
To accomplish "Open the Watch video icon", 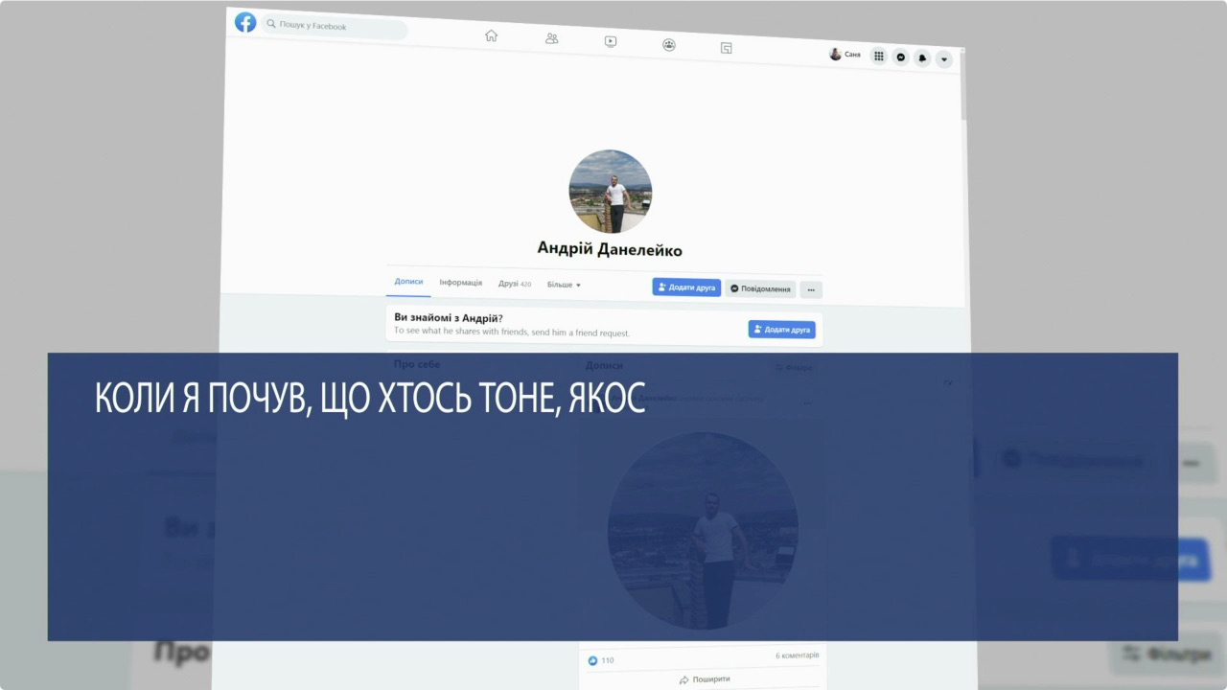I will coord(611,41).
